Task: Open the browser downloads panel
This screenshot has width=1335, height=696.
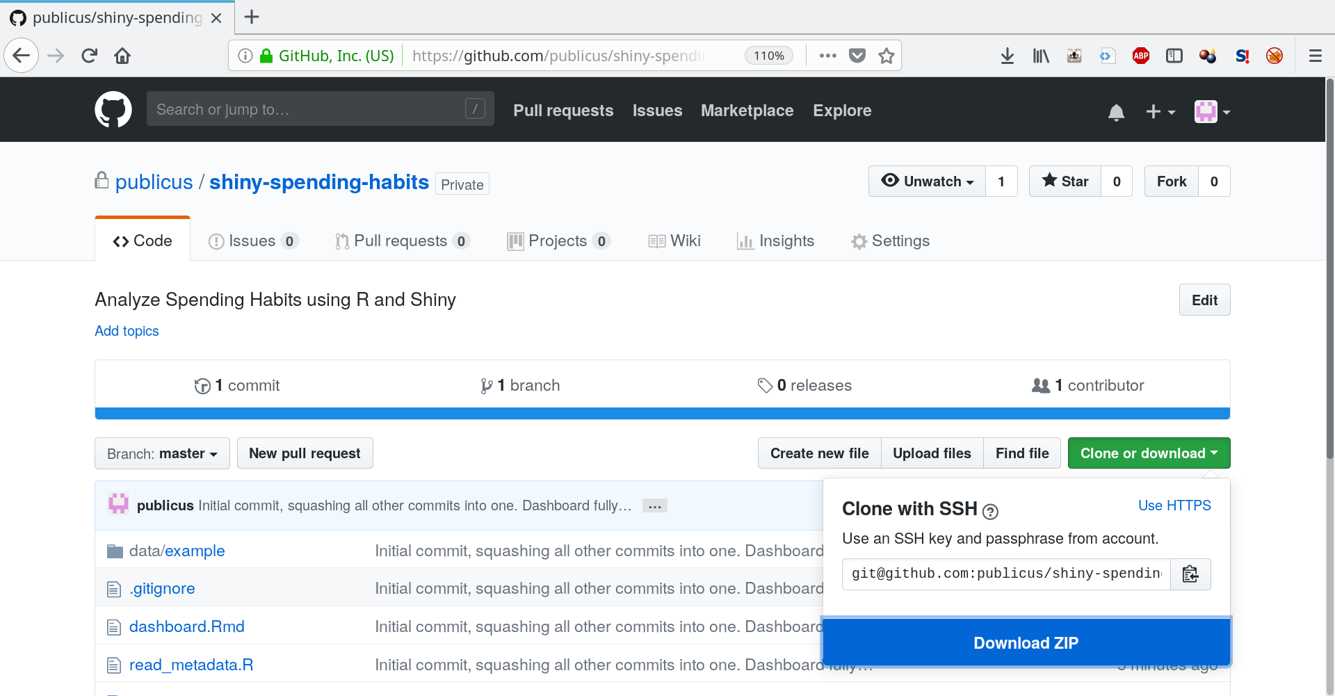Action: [1007, 56]
